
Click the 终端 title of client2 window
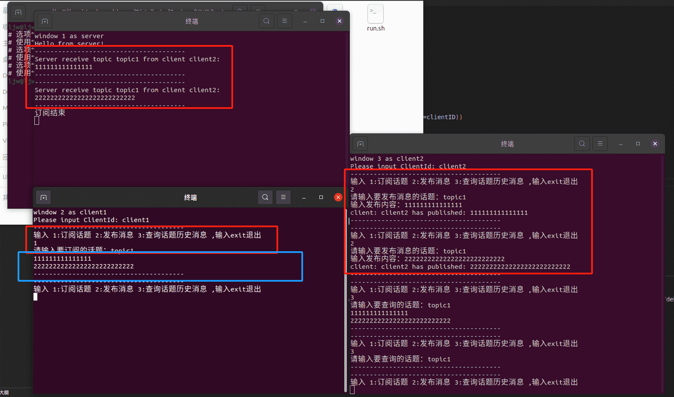(507, 144)
